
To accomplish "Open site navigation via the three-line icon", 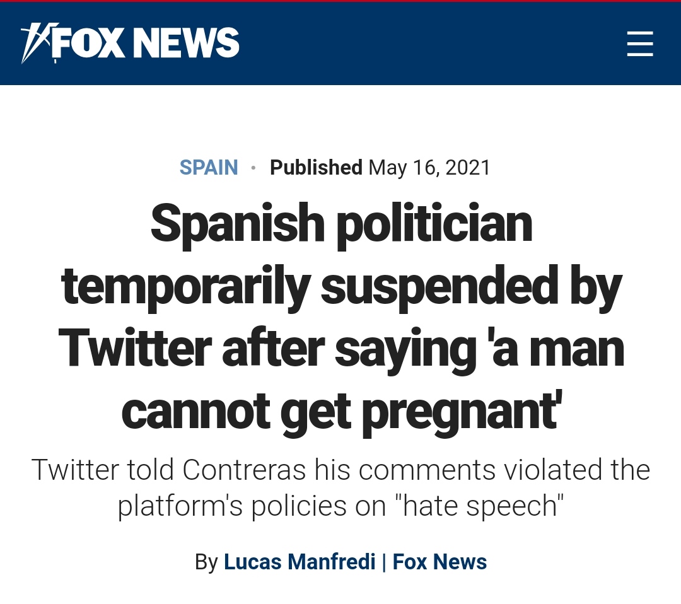I will point(639,44).
